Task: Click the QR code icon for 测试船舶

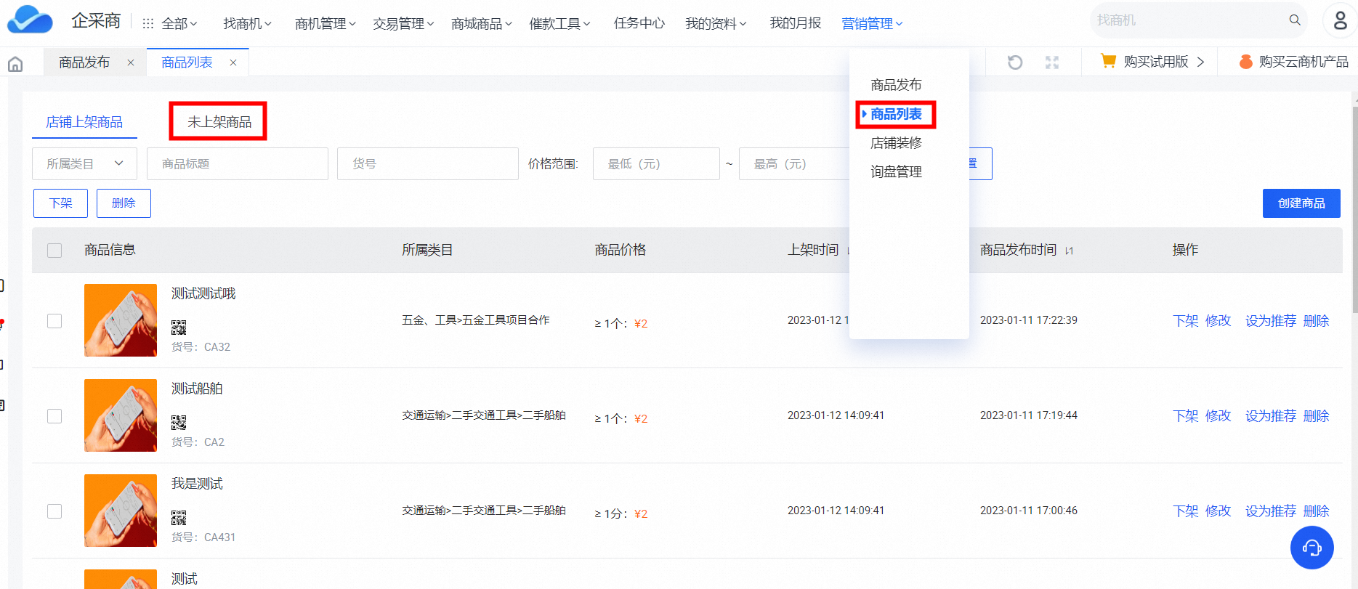Action: [x=179, y=423]
